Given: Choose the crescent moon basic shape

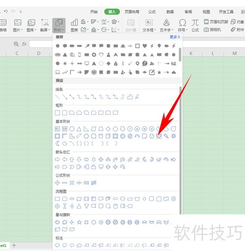Looking at the screenshot, I should [x=57, y=143].
